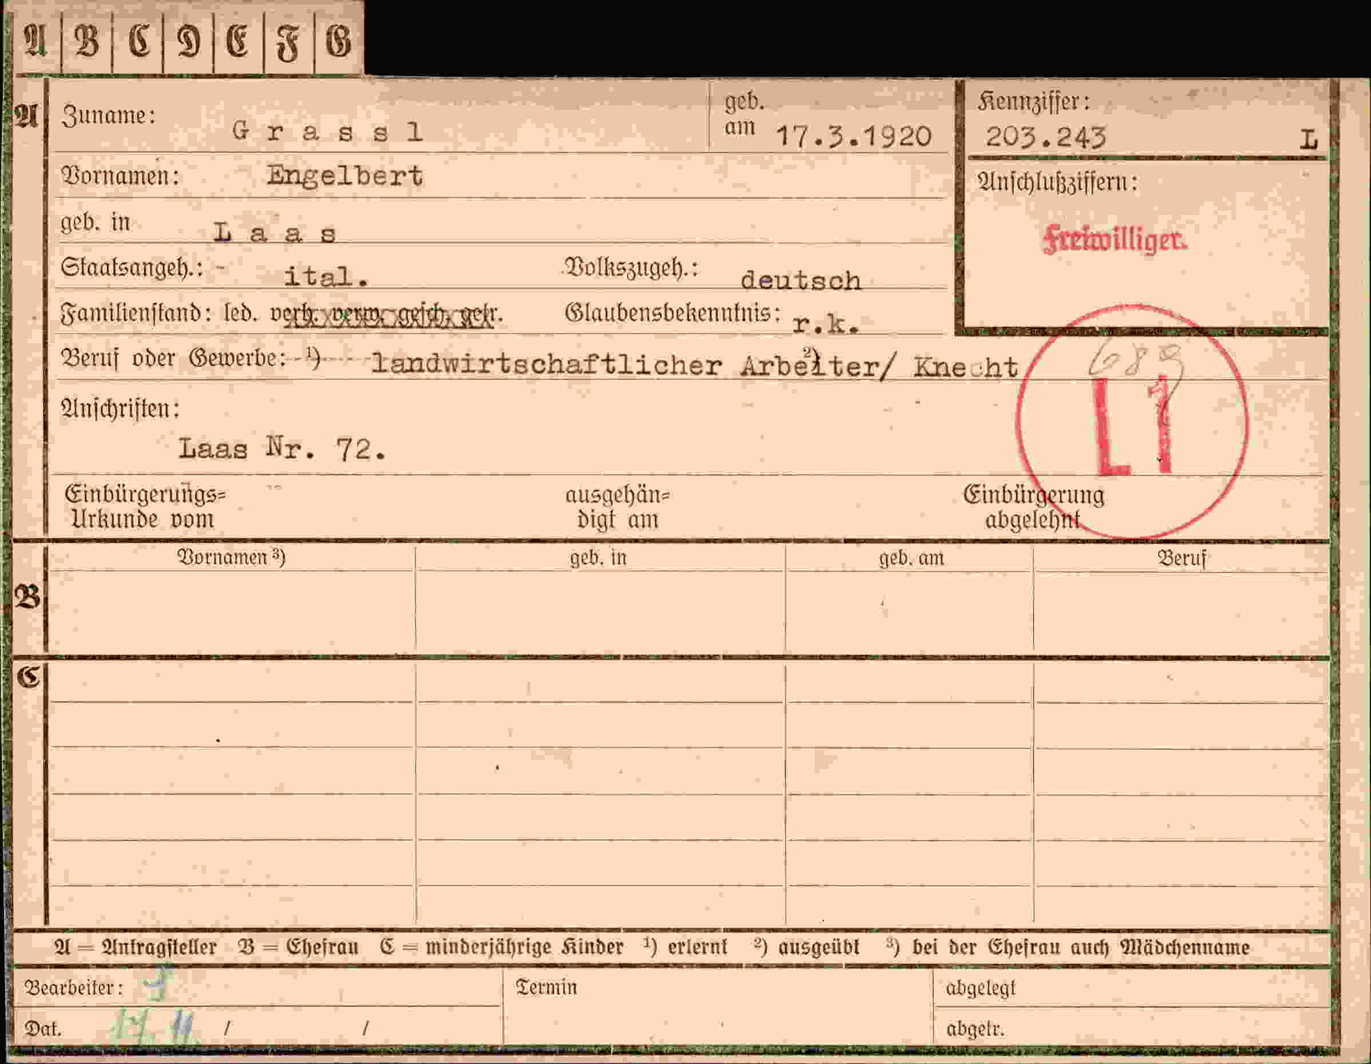
Task: Click the religion value 'r.k.'
Action: coord(826,323)
